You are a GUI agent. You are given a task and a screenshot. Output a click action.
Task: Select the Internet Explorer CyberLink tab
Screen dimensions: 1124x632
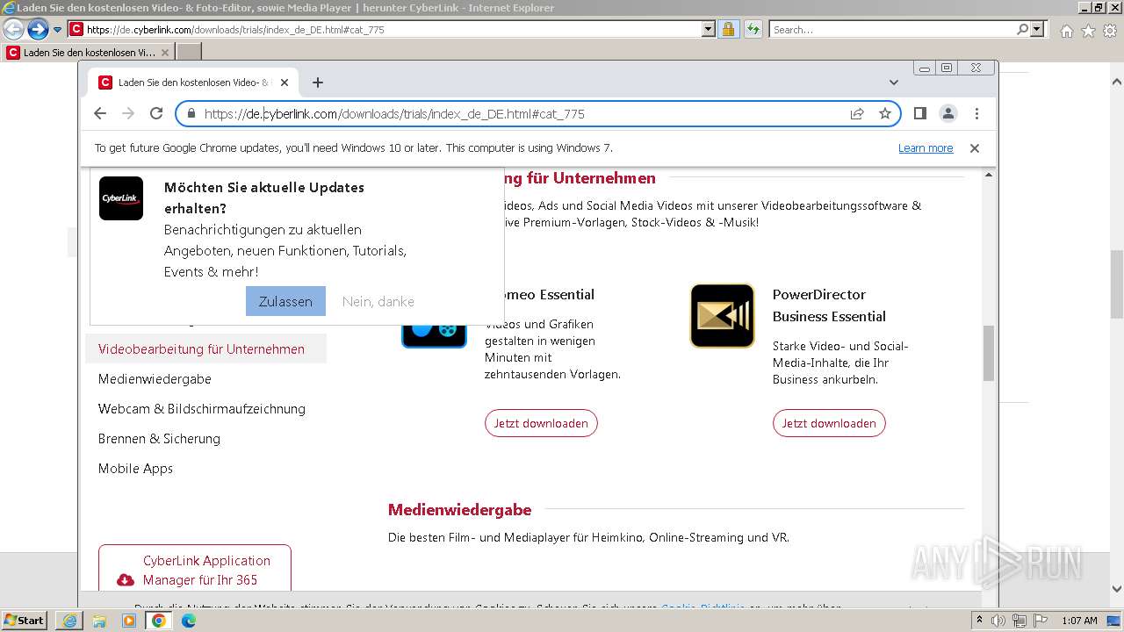click(88, 53)
